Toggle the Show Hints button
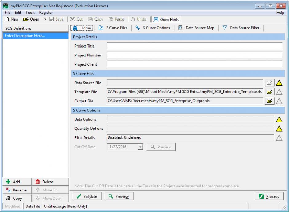The image size is (289, 212). coord(166,19)
